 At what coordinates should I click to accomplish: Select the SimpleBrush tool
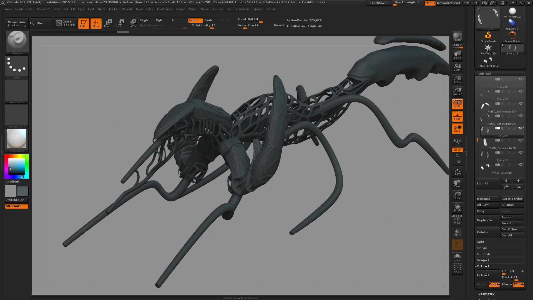(x=488, y=37)
